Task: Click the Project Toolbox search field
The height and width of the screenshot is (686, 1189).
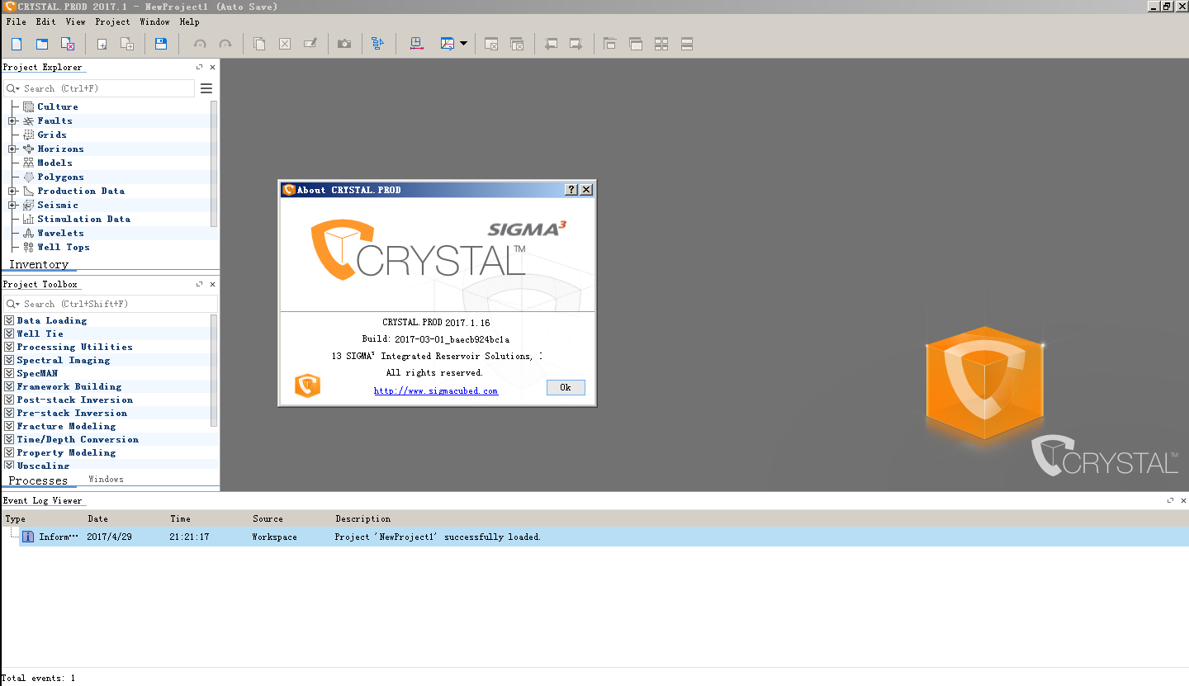Action: (x=110, y=304)
